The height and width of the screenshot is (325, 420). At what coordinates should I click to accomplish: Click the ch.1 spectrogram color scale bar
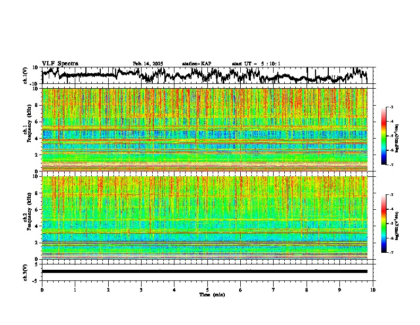click(383, 136)
